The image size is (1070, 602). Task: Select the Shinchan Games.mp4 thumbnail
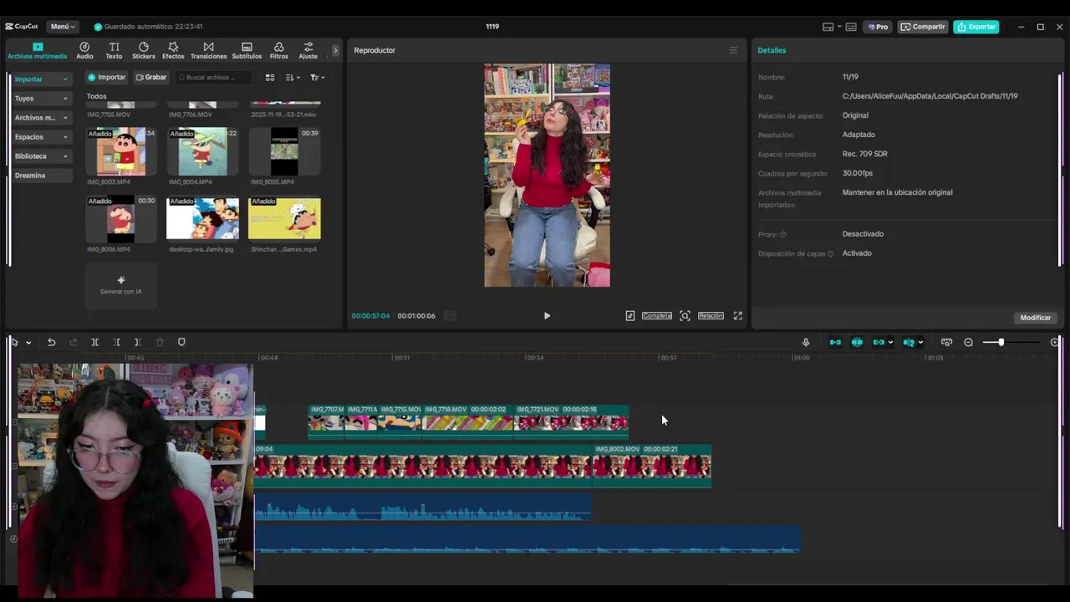click(284, 220)
